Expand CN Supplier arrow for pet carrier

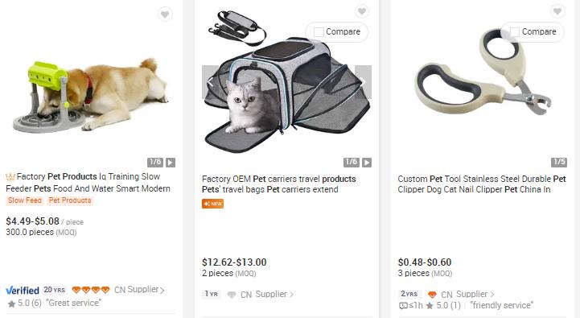click(291, 295)
